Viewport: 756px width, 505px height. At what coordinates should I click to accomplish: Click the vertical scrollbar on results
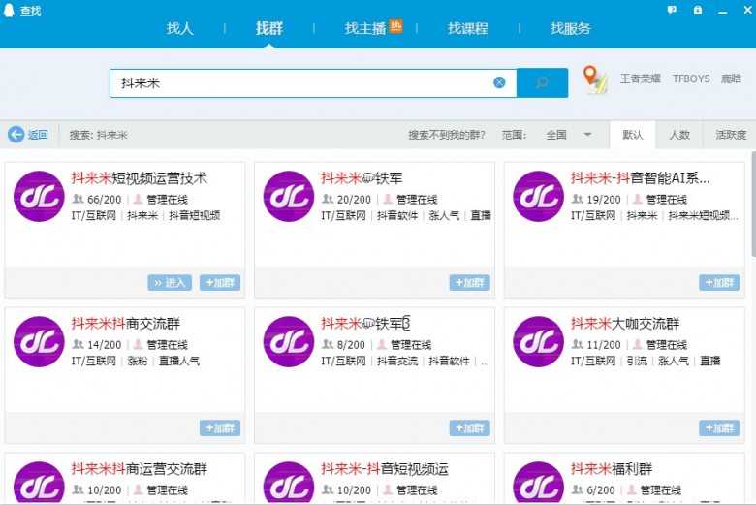(754, 205)
